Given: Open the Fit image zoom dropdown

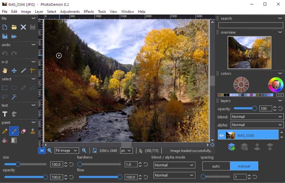Looking at the screenshot, I should [x=67, y=151].
